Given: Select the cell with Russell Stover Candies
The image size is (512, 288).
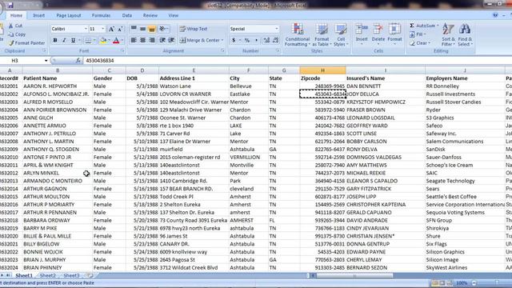Looking at the screenshot, I should (x=465, y=102).
